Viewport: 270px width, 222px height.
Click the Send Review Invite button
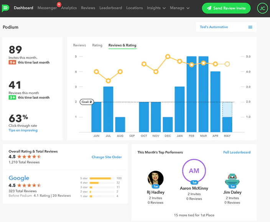click(x=226, y=8)
